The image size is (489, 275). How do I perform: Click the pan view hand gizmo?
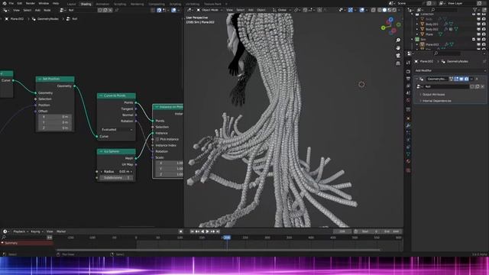(398, 47)
